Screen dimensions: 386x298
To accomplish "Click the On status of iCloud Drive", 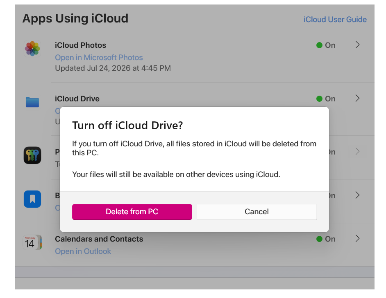I will click(x=326, y=99).
